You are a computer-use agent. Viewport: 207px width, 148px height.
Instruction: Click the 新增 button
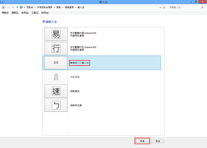(142, 141)
